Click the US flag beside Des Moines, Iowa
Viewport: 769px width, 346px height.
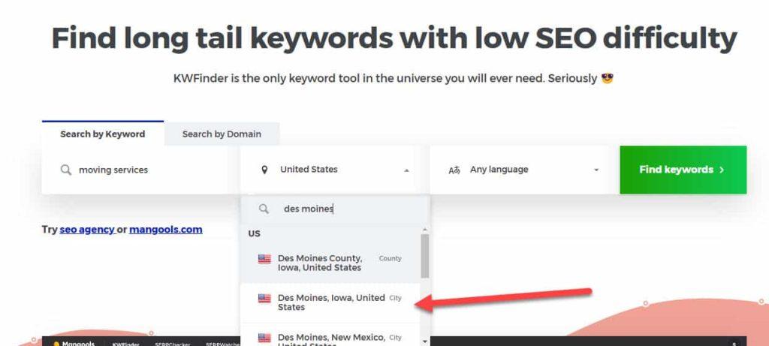[x=264, y=299]
